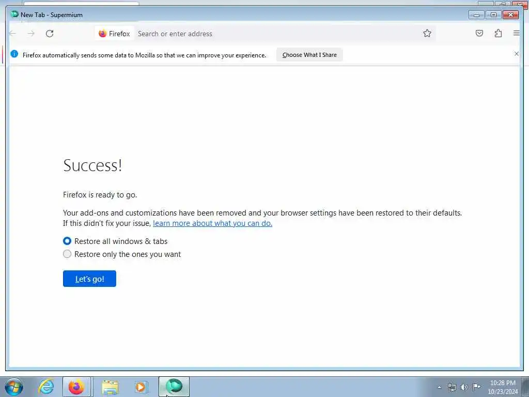Go forward with the forward arrow

point(31,34)
